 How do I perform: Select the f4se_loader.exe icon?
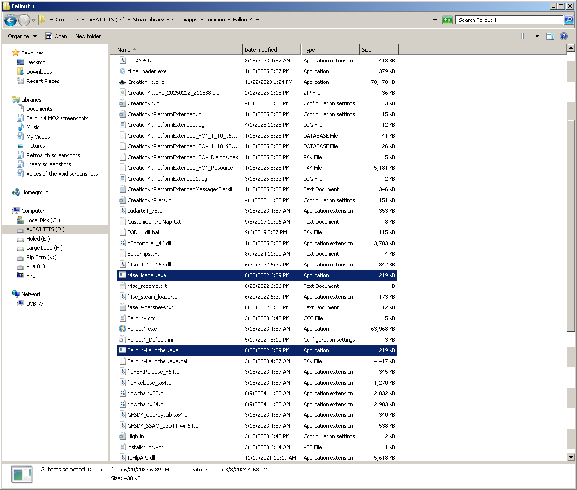coord(123,275)
